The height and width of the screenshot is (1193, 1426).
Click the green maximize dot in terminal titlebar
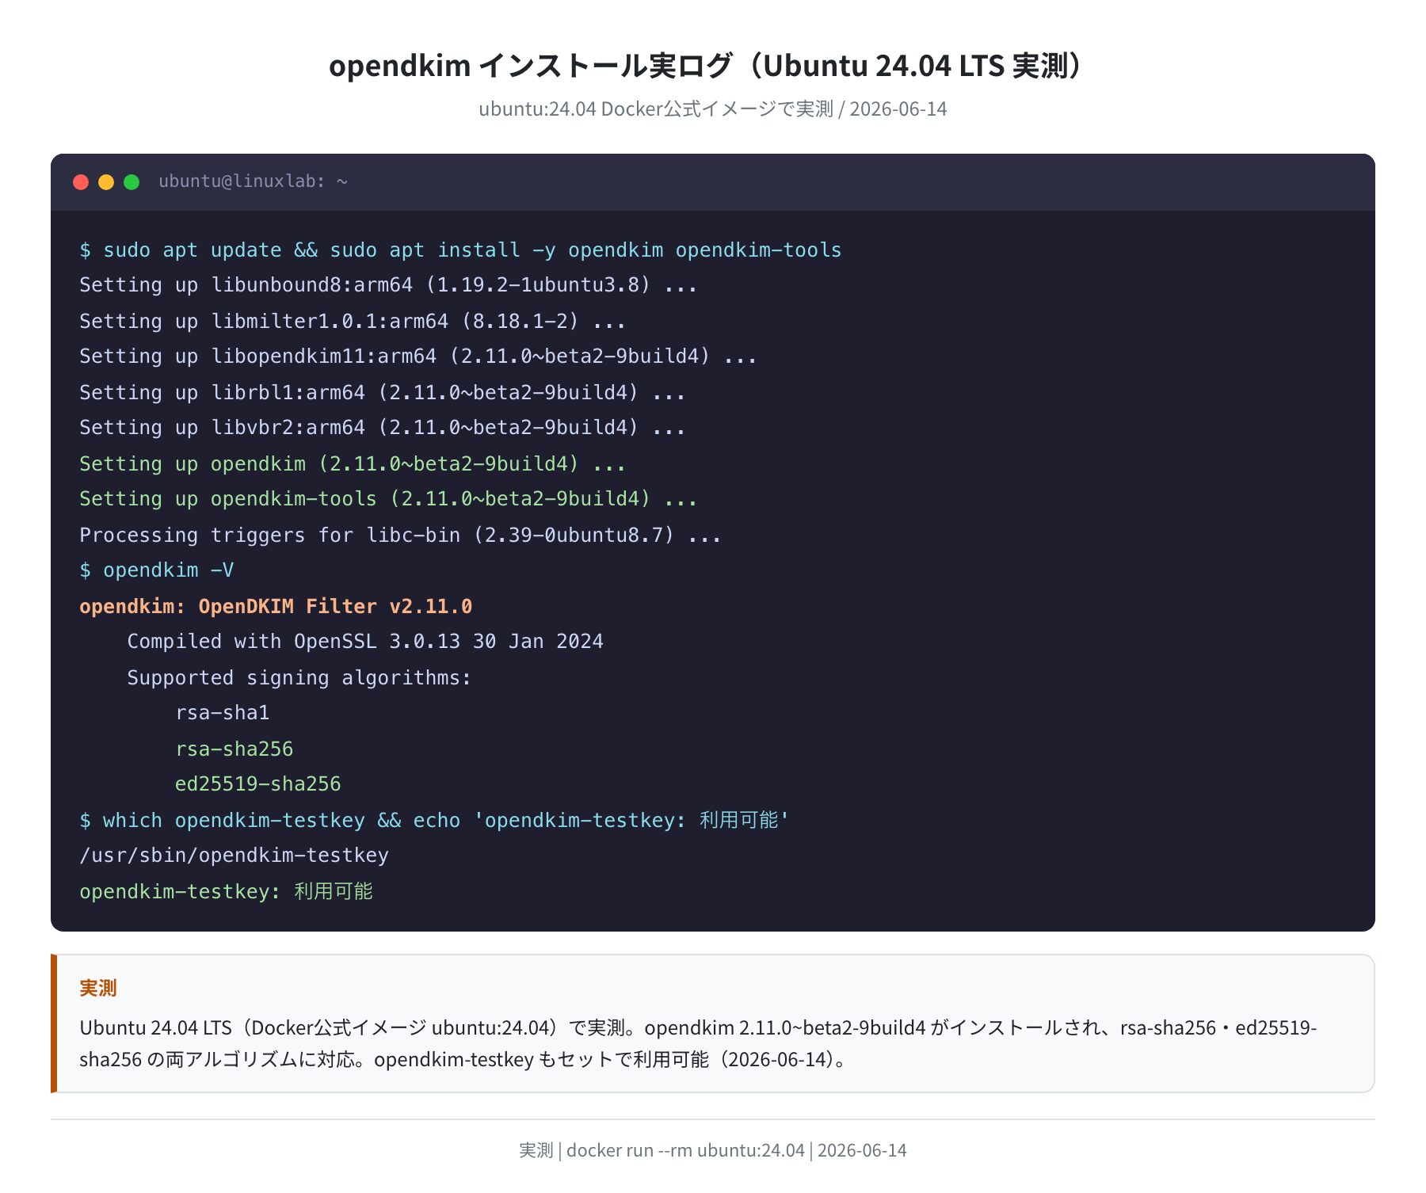tap(132, 182)
